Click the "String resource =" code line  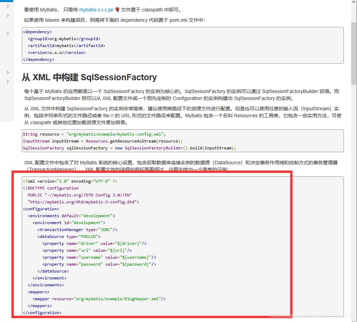coord(94,134)
